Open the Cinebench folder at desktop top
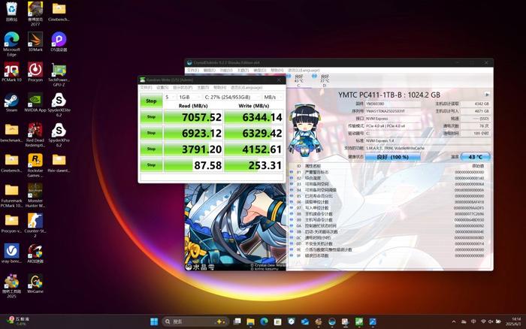The image size is (526, 329). point(59,12)
